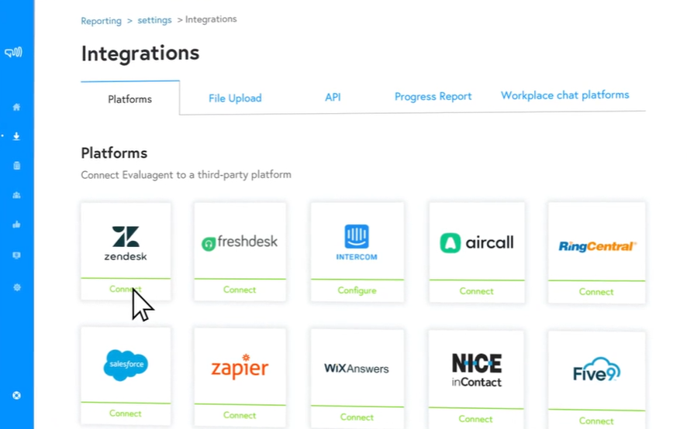The height and width of the screenshot is (429, 687).
Task: Click the Intercom logo
Action: (357, 242)
